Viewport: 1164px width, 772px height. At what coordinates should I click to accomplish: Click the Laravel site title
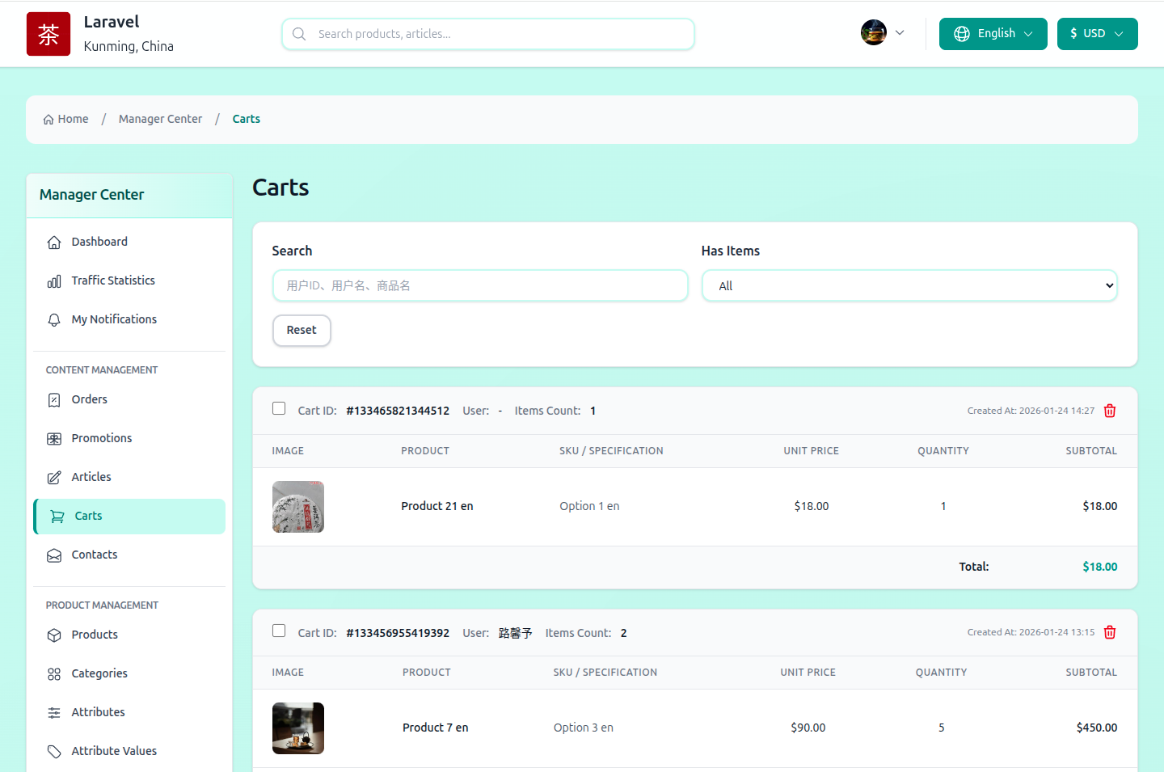(x=112, y=22)
